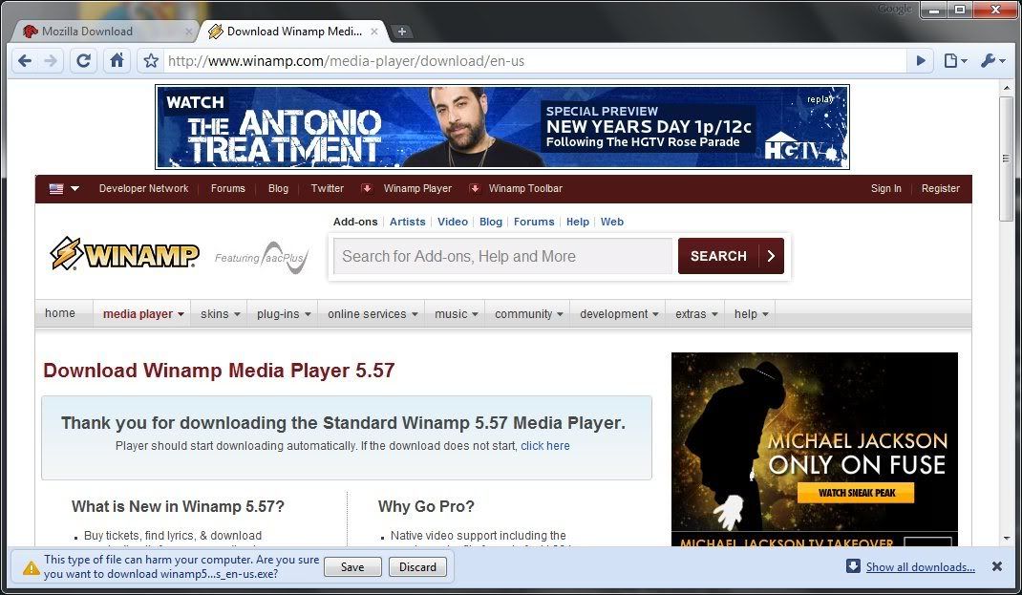1022x595 pixels.
Task: Open the wrench tools menu
Action: pyautogui.click(x=992, y=61)
